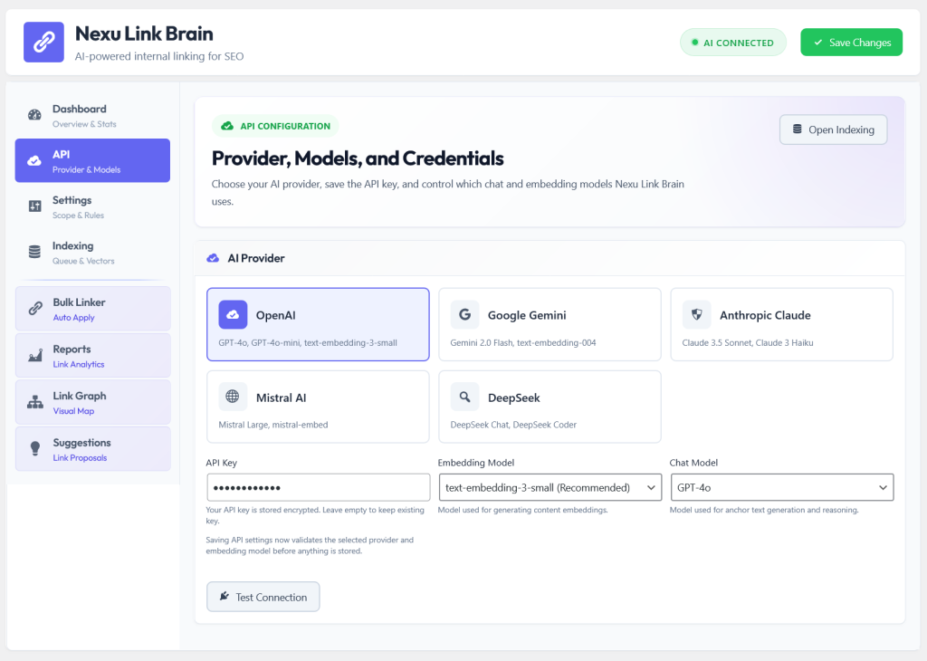Click the DeepSeek magnifier icon
The width and height of the screenshot is (927, 661).
464,397
